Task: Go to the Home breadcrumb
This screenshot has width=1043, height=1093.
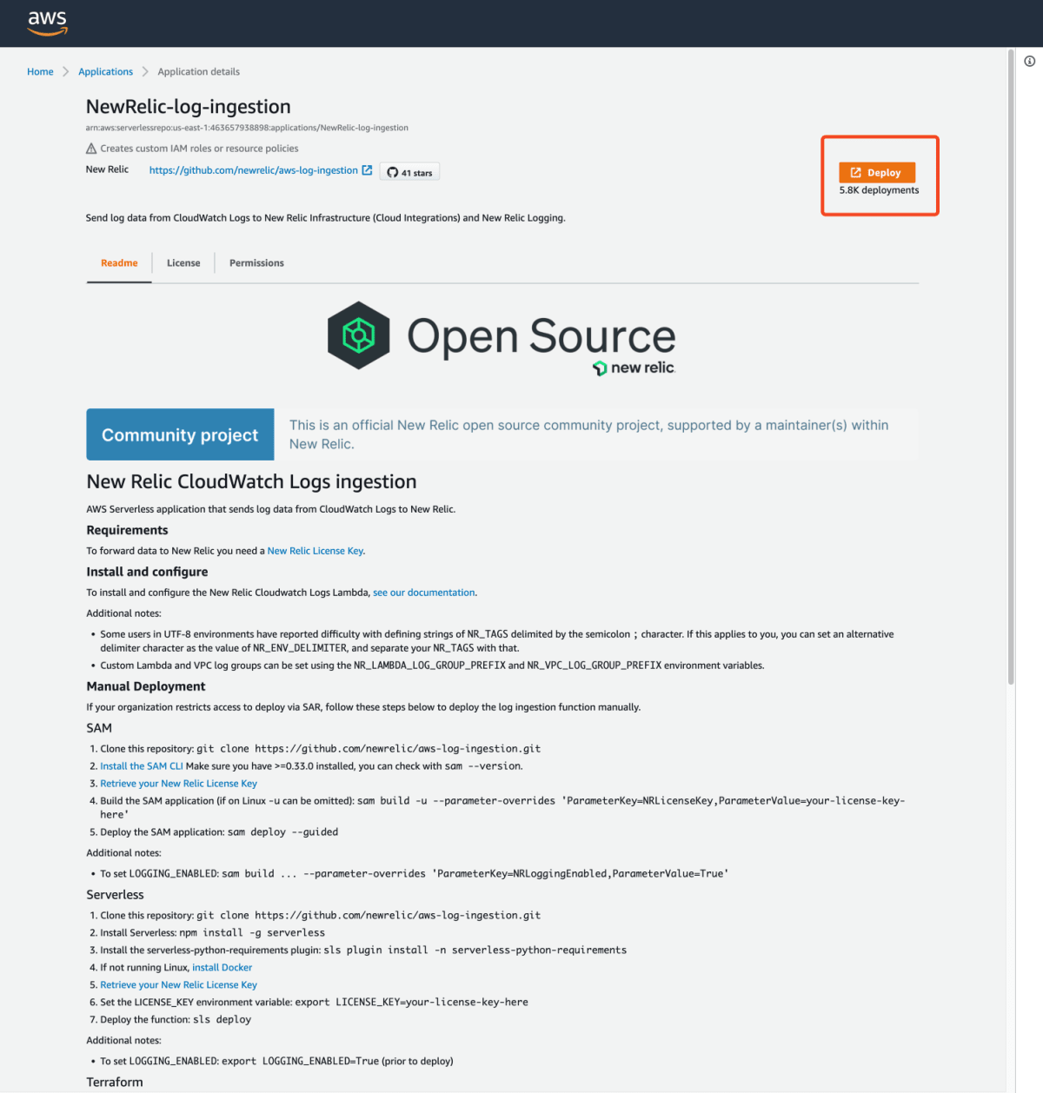Action: click(40, 72)
